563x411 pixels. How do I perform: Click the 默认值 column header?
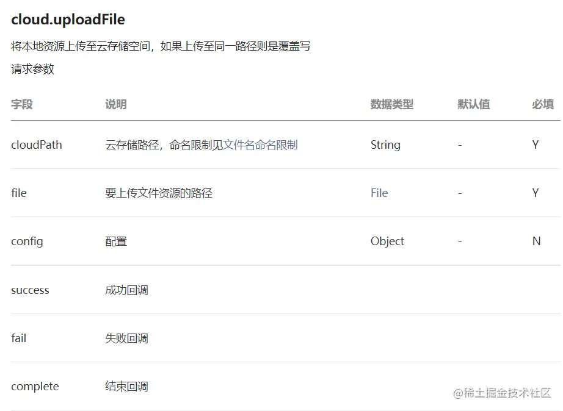coord(473,104)
